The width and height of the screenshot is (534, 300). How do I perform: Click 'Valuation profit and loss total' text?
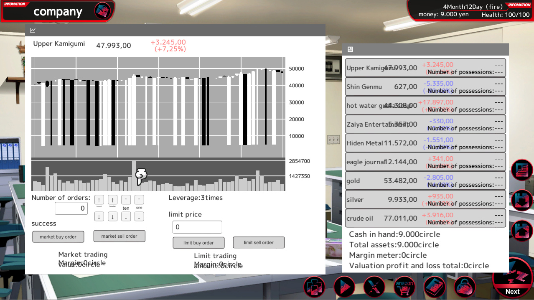click(419, 265)
